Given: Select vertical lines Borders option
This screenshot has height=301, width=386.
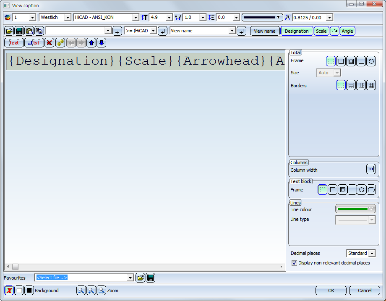Looking at the screenshot, I should coord(361,85).
